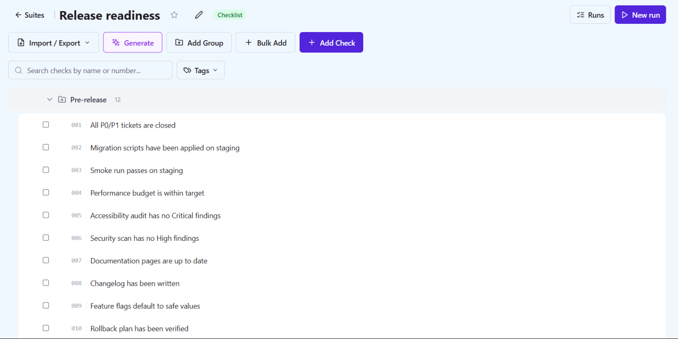The image size is (678, 339).
Task: Start a New run
Action: pyautogui.click(x=640, y=15)
